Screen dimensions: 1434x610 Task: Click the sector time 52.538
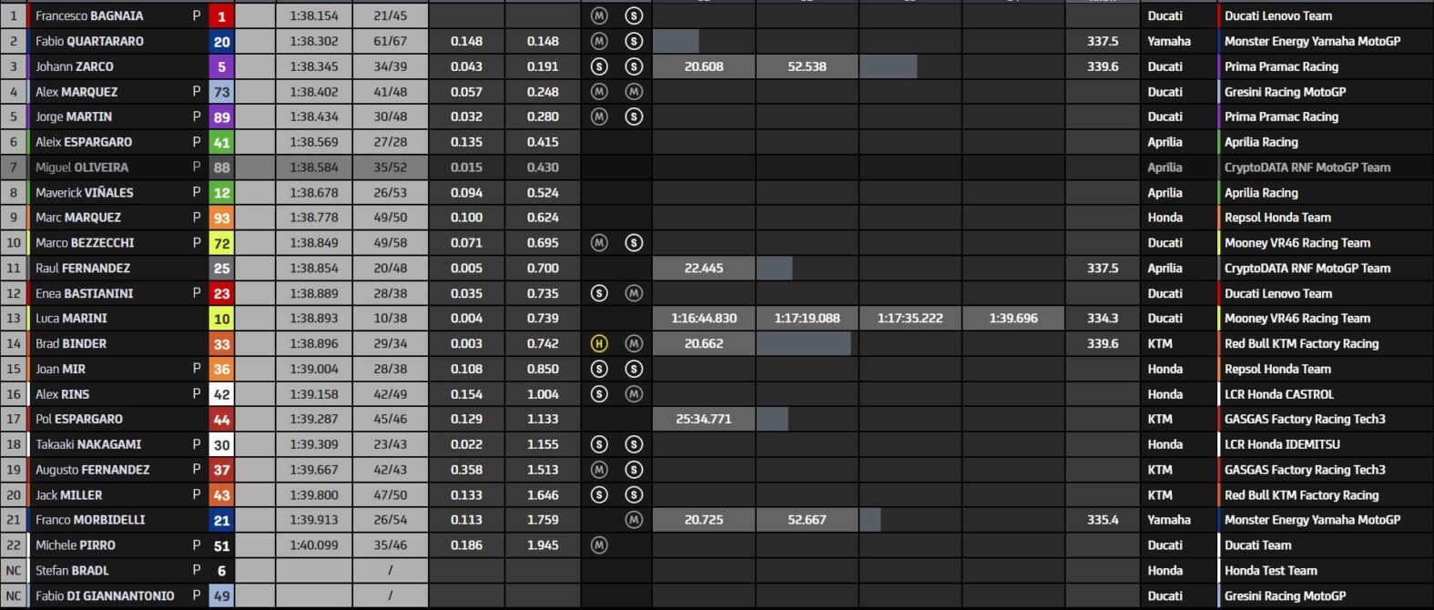[807, 66]
